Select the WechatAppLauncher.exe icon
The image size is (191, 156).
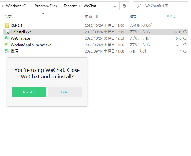point(7,45)
